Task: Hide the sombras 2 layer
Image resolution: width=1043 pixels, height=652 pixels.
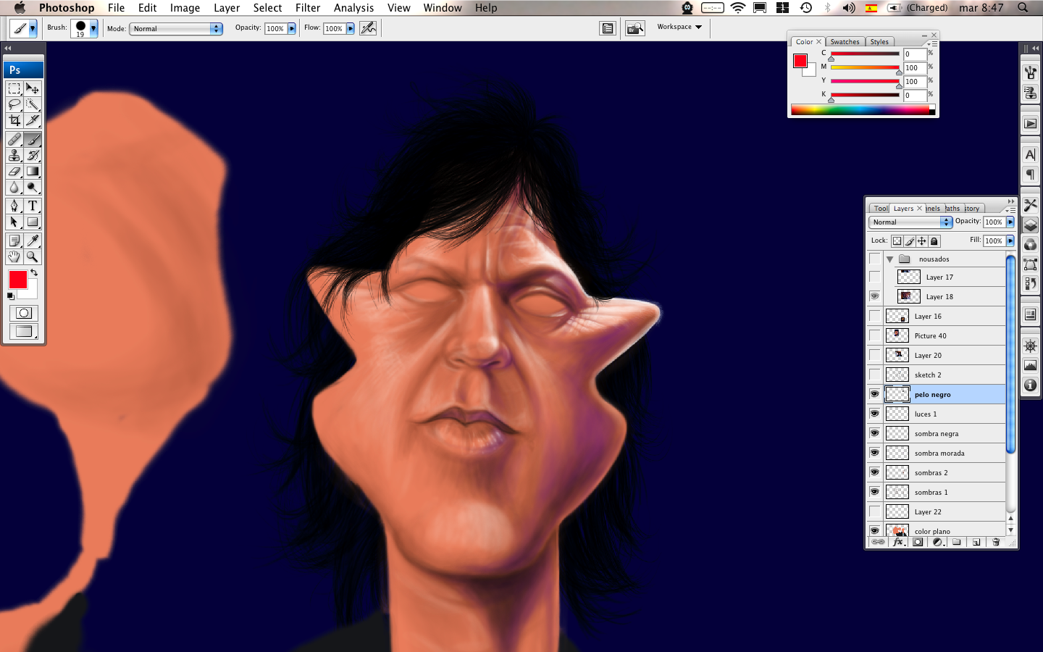Action: [x=875, y=472]
